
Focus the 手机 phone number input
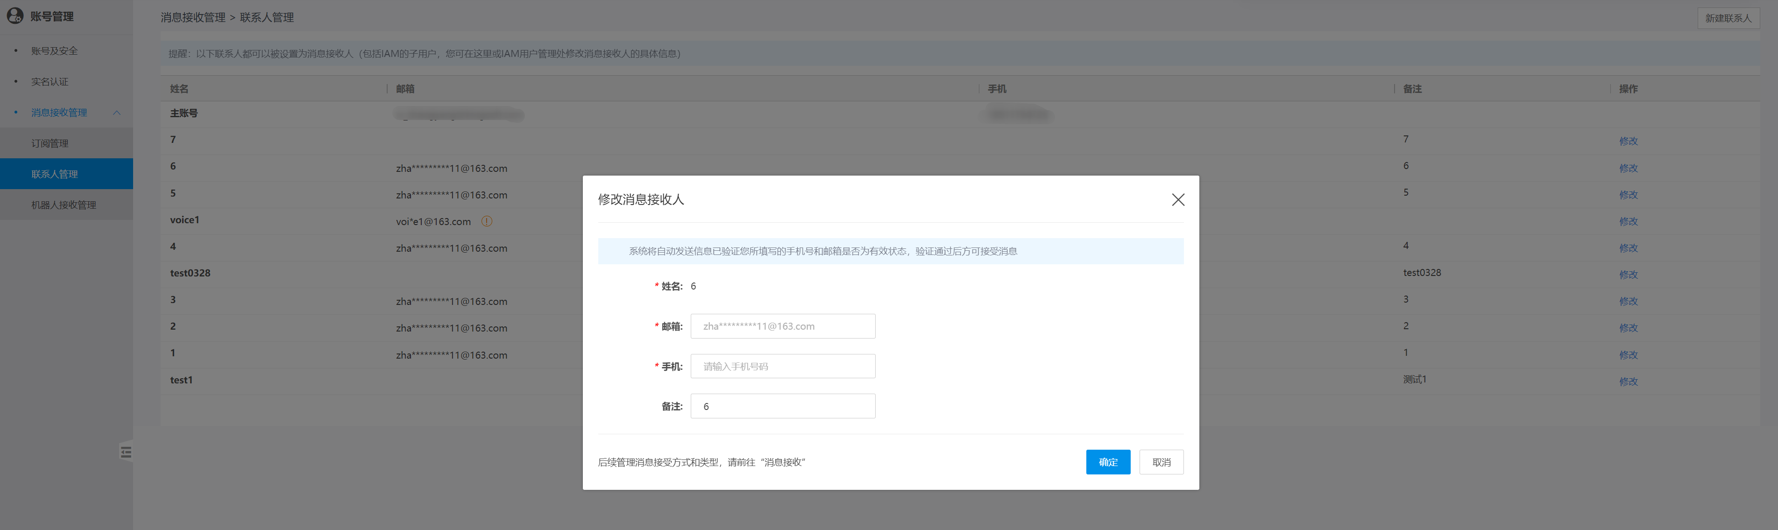tap(783, 367)
